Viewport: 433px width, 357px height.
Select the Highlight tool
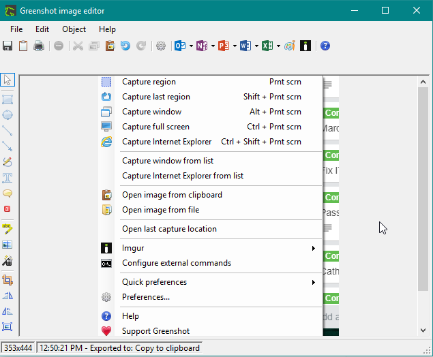pyautogui.click(x=8, y=229)
